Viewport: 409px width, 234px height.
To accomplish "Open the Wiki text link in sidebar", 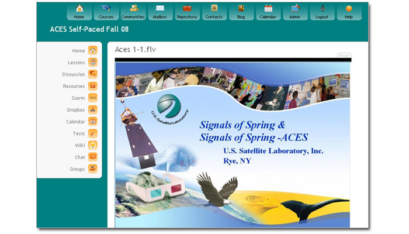I will pos(80,146).
